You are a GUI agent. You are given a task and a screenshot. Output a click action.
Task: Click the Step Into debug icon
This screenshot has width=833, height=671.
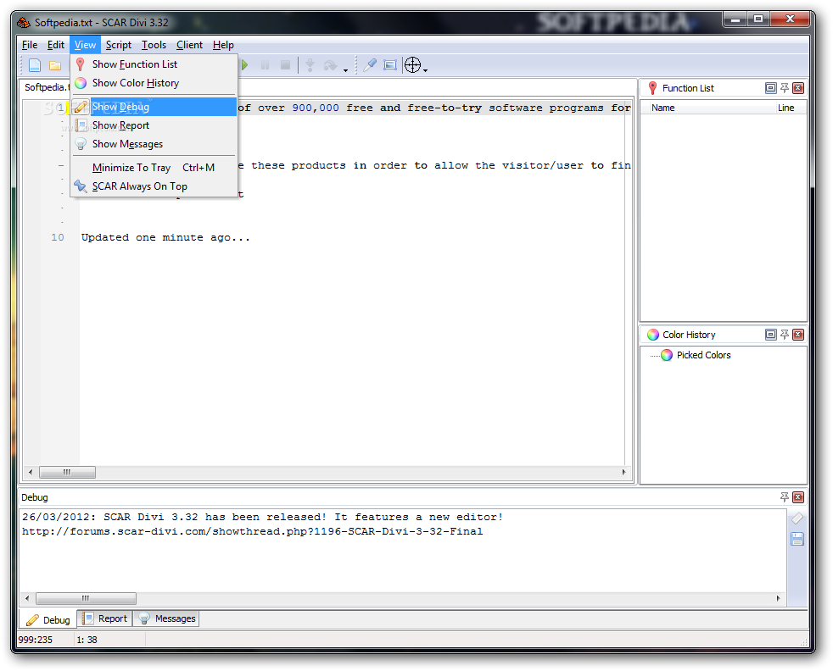tap(310, 65)
